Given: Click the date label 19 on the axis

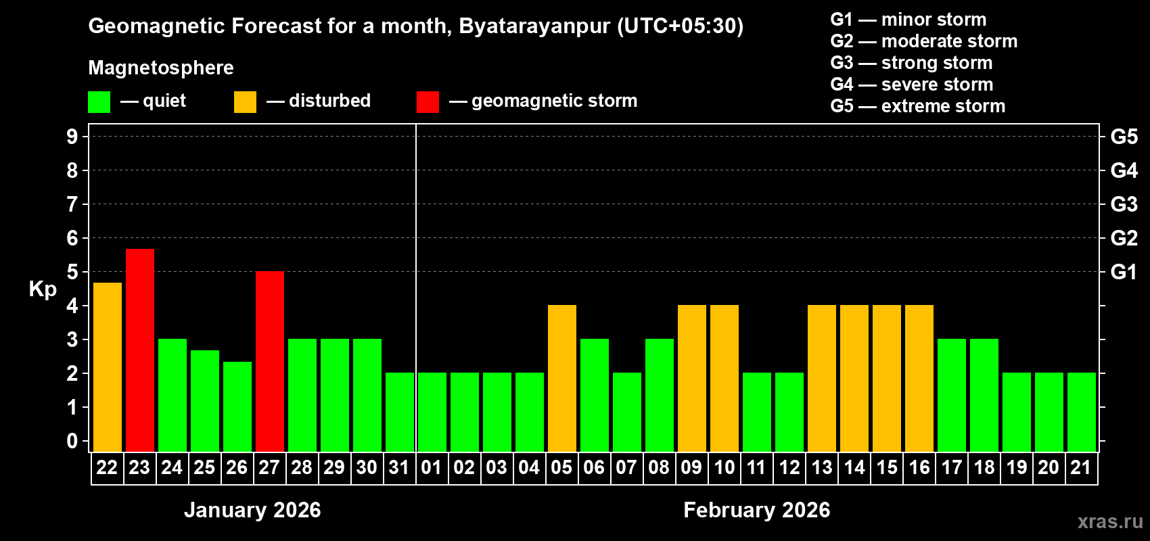Looking at the screenshot, I should (x=1017, y=468).
